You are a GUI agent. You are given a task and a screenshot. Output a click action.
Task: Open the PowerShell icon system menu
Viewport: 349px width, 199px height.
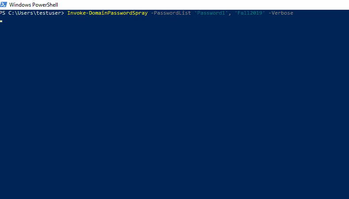tap(4, 4)
